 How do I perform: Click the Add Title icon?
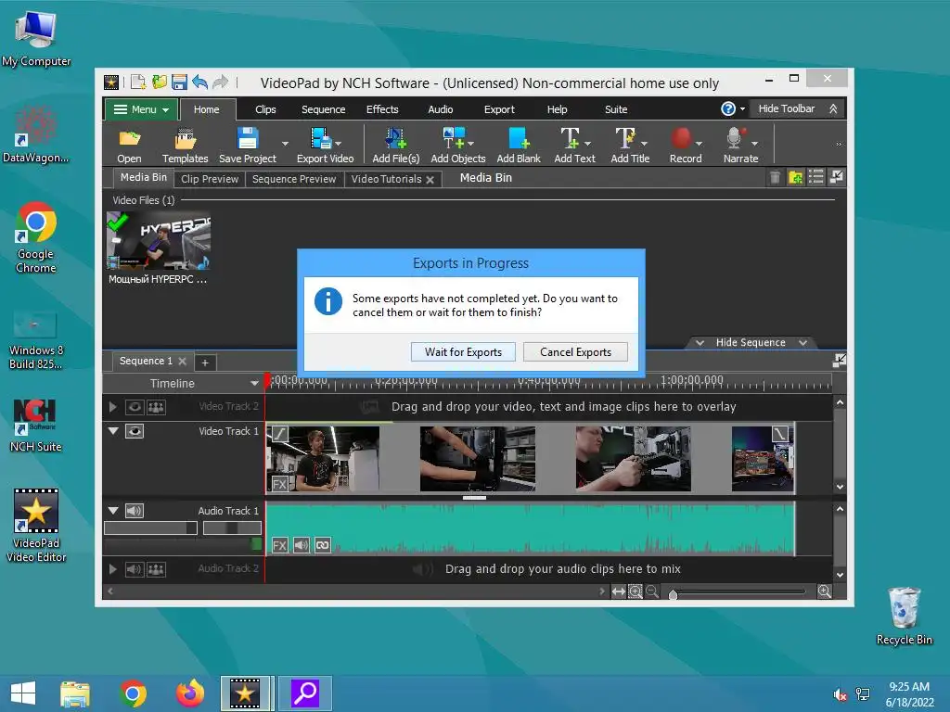[x=625, y=139]
